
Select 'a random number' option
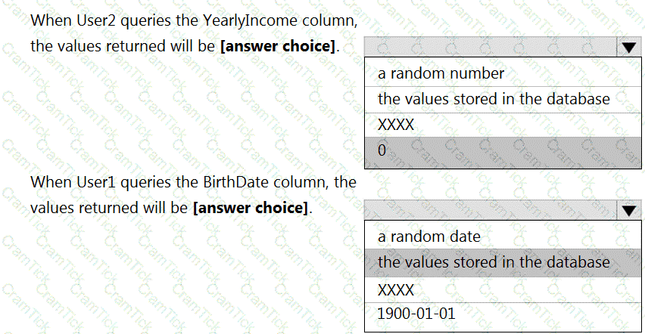(x=503, y=73)
